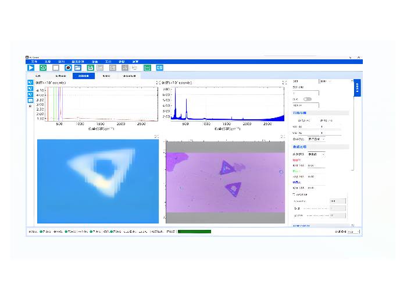This screenshot has height=291, width=407.
Task: Click the first blue section header in right panel
Action: click(x=320, y=113)
